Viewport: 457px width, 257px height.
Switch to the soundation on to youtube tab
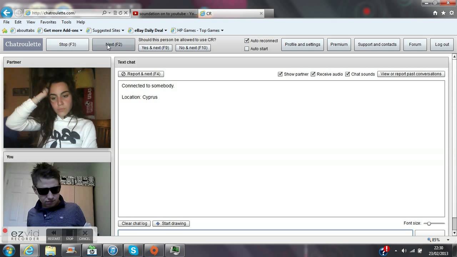point(164,14)
